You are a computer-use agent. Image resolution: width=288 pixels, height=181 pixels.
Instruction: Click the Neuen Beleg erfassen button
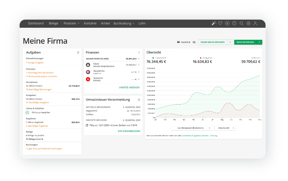point(212,42)
